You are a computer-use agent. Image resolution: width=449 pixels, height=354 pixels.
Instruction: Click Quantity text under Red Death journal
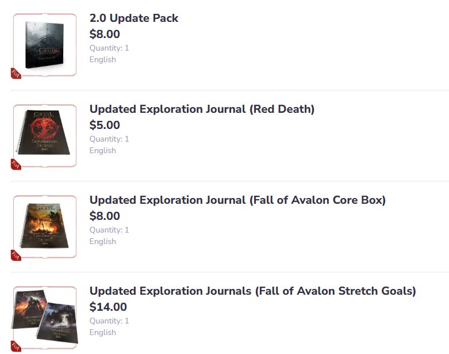109,139
